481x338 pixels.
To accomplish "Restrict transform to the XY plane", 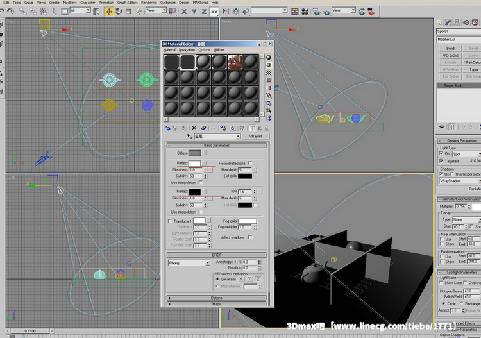I will (214, 12).
